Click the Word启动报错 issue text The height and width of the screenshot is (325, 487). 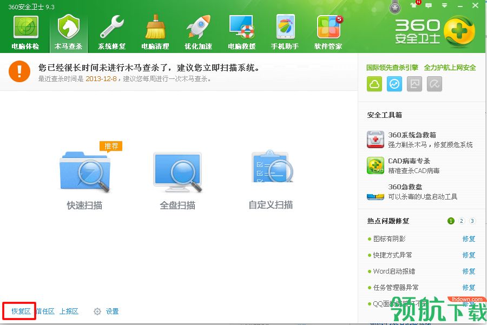394,271
